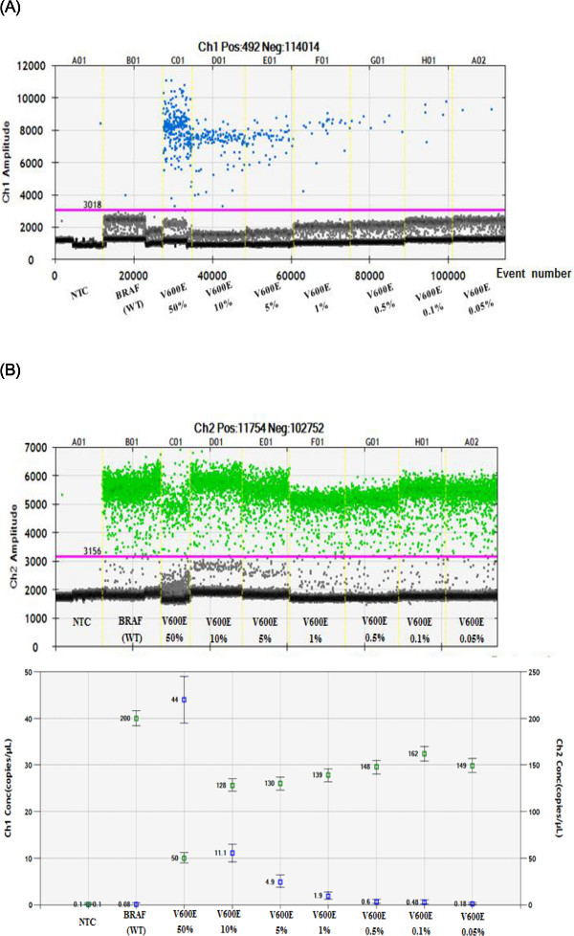Click the green marker labeled 50
574x936 pixels.
[x=185, y=858]
